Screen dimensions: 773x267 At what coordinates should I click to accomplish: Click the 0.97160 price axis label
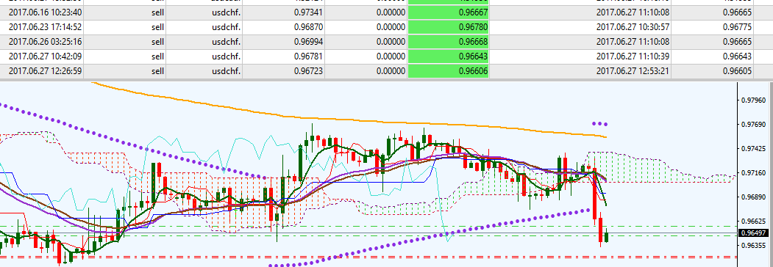(754, 173)
